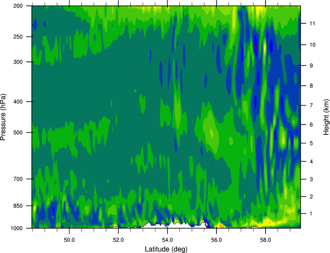Click the 4 km height label

311,162
